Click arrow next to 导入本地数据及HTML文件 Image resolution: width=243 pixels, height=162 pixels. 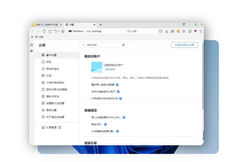click(x=124, y=117)
